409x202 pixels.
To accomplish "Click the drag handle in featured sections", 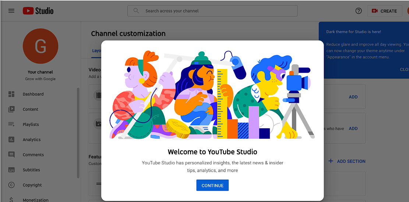I will click(99, 184).
